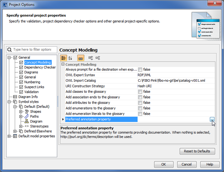This screenshot has width=224, height=172.
Task: Click the Project Options title bar app icon
Action: (5, 5)
